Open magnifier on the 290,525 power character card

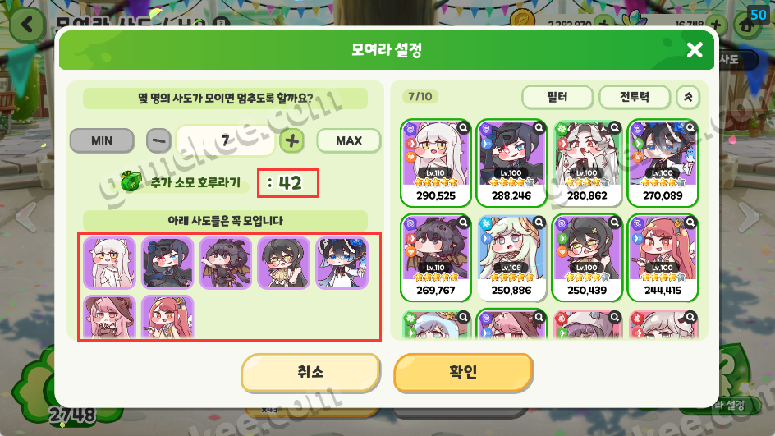click(x=463, y=128)
